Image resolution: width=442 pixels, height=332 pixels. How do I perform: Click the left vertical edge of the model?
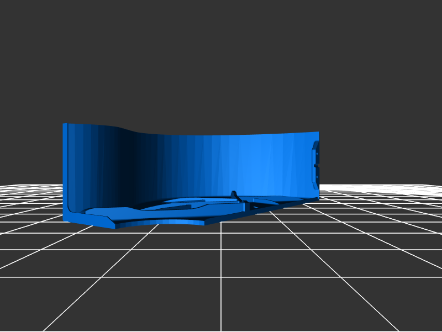click(65, 171)
